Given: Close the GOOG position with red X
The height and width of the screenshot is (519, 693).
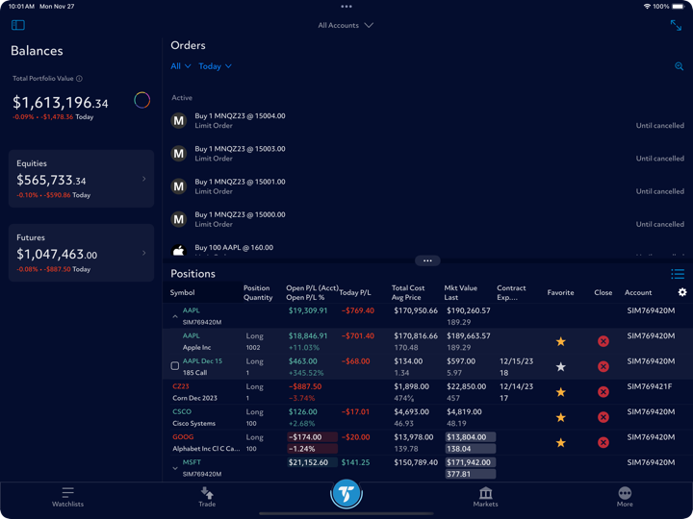Looking at the screenshot, I should point(603,443).
